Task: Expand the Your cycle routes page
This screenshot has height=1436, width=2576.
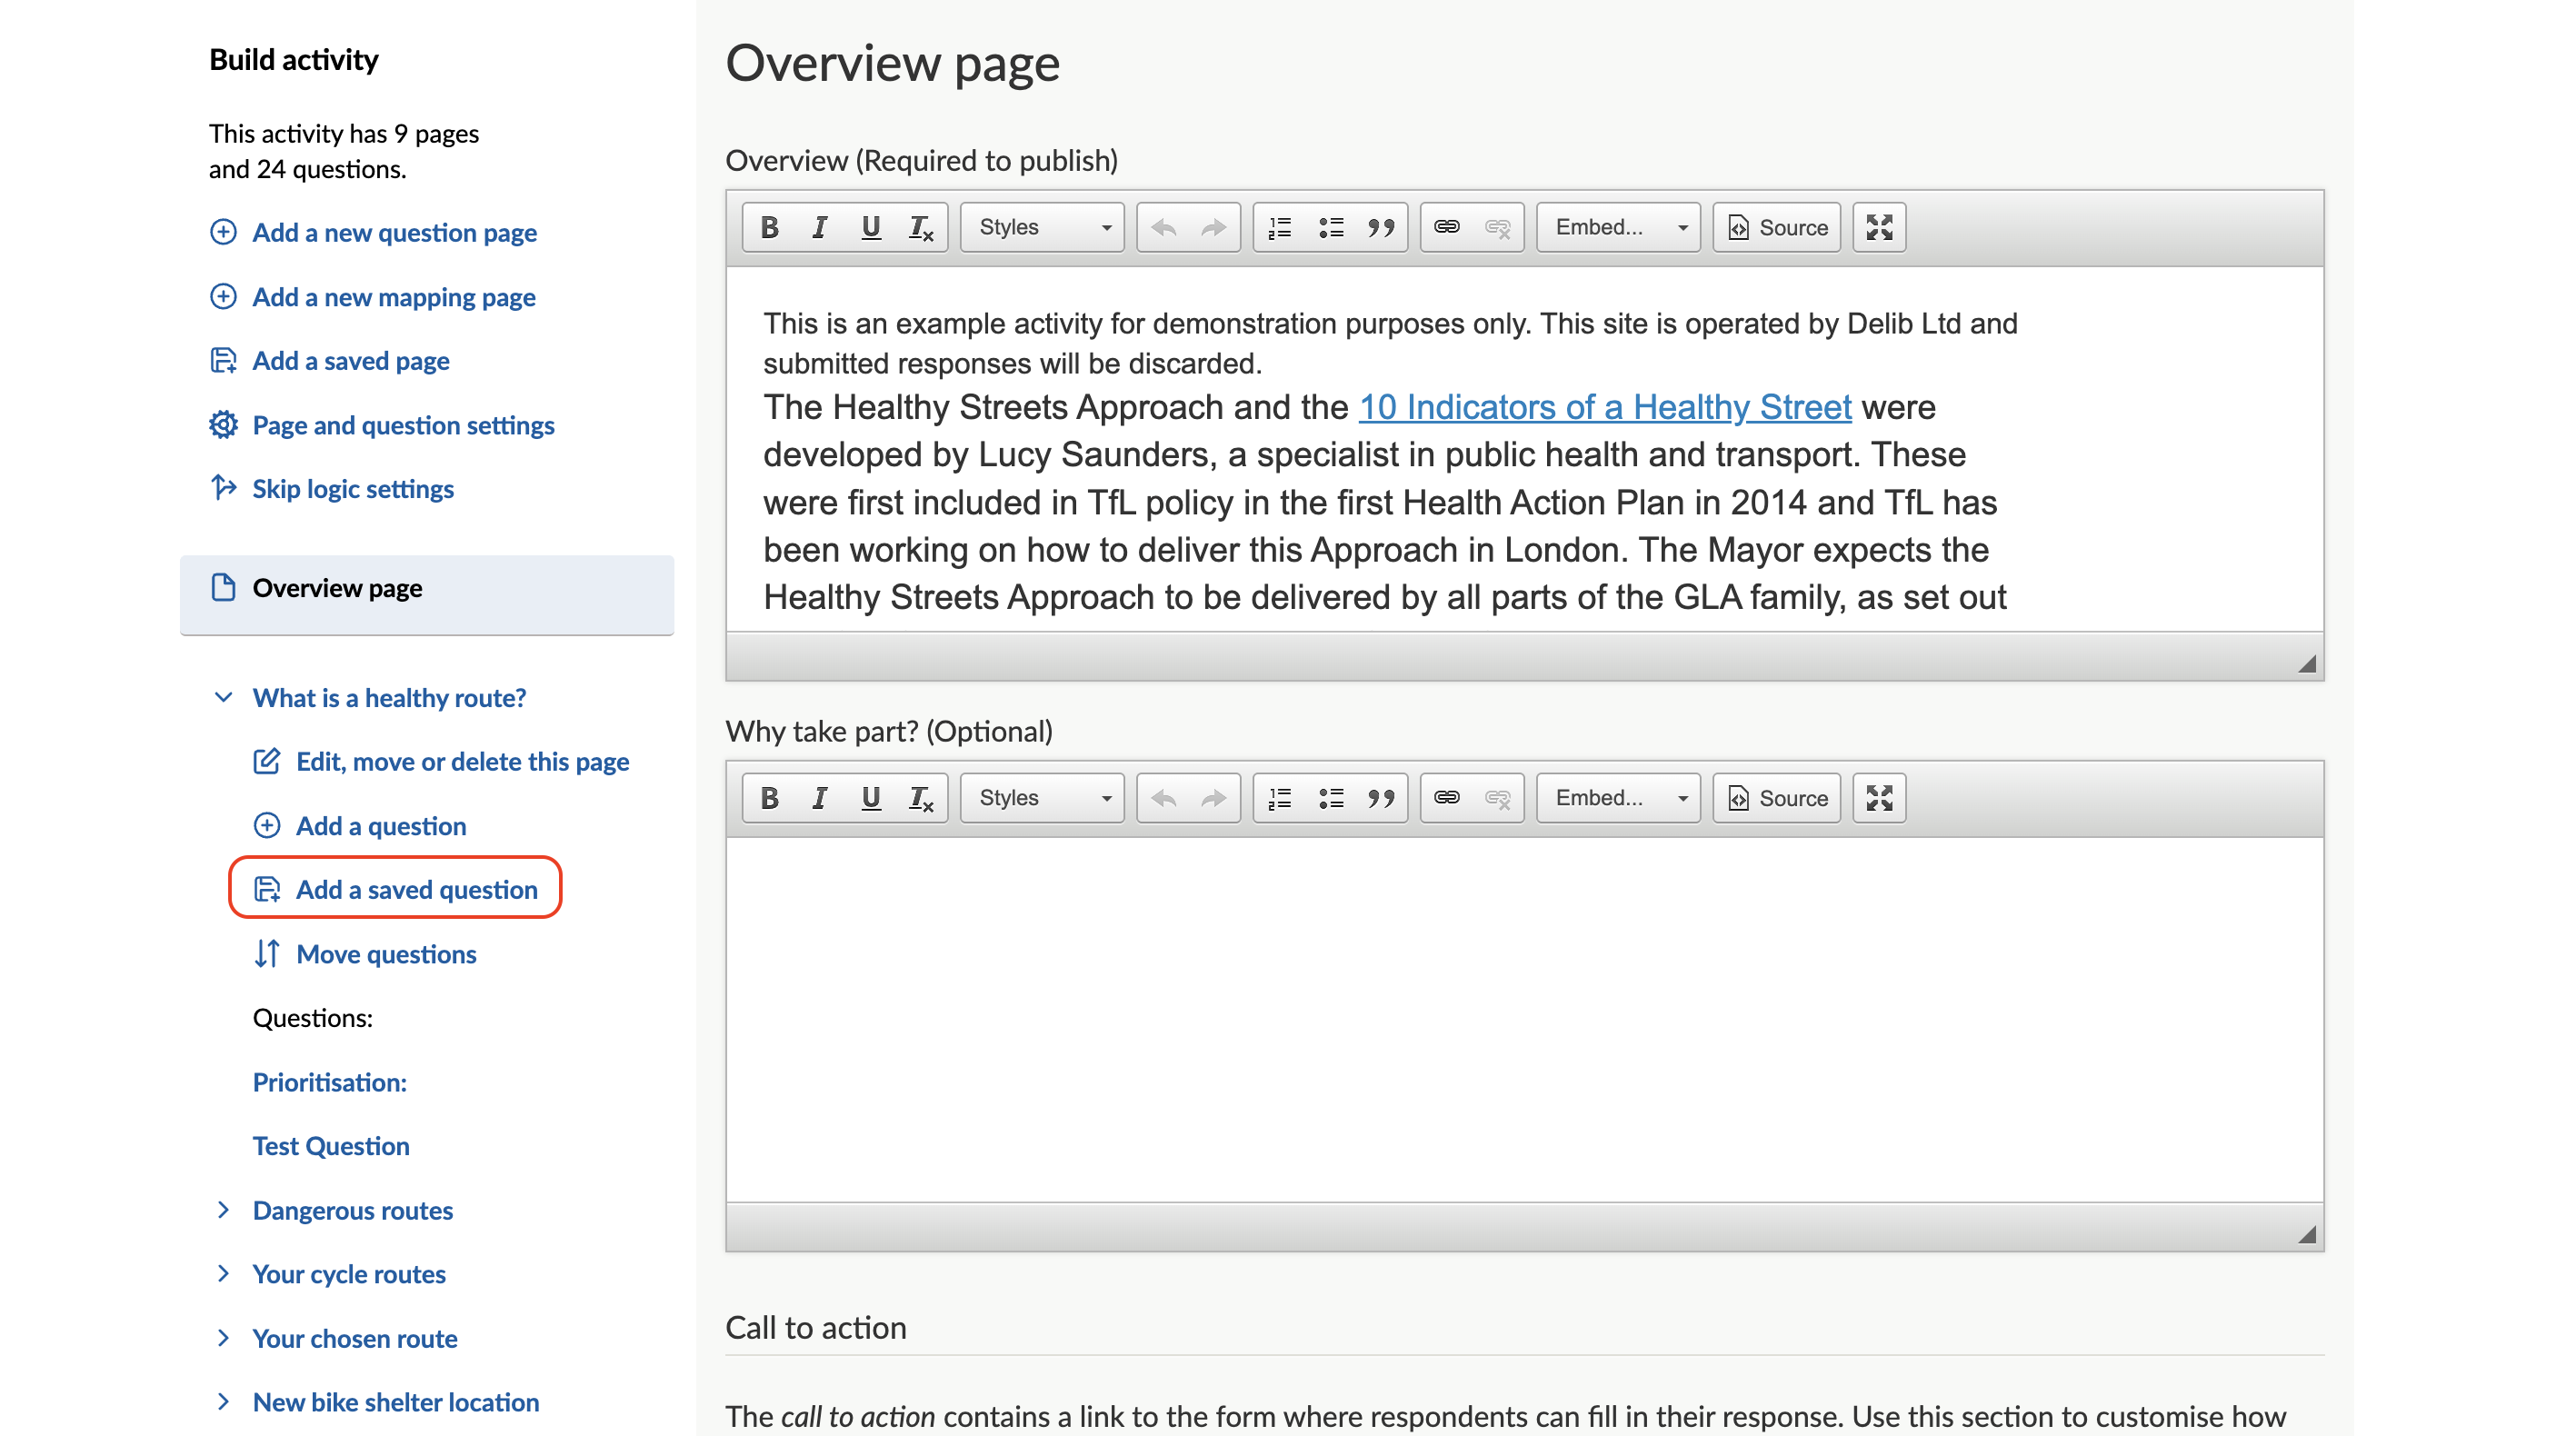Action: [223, 1274]
